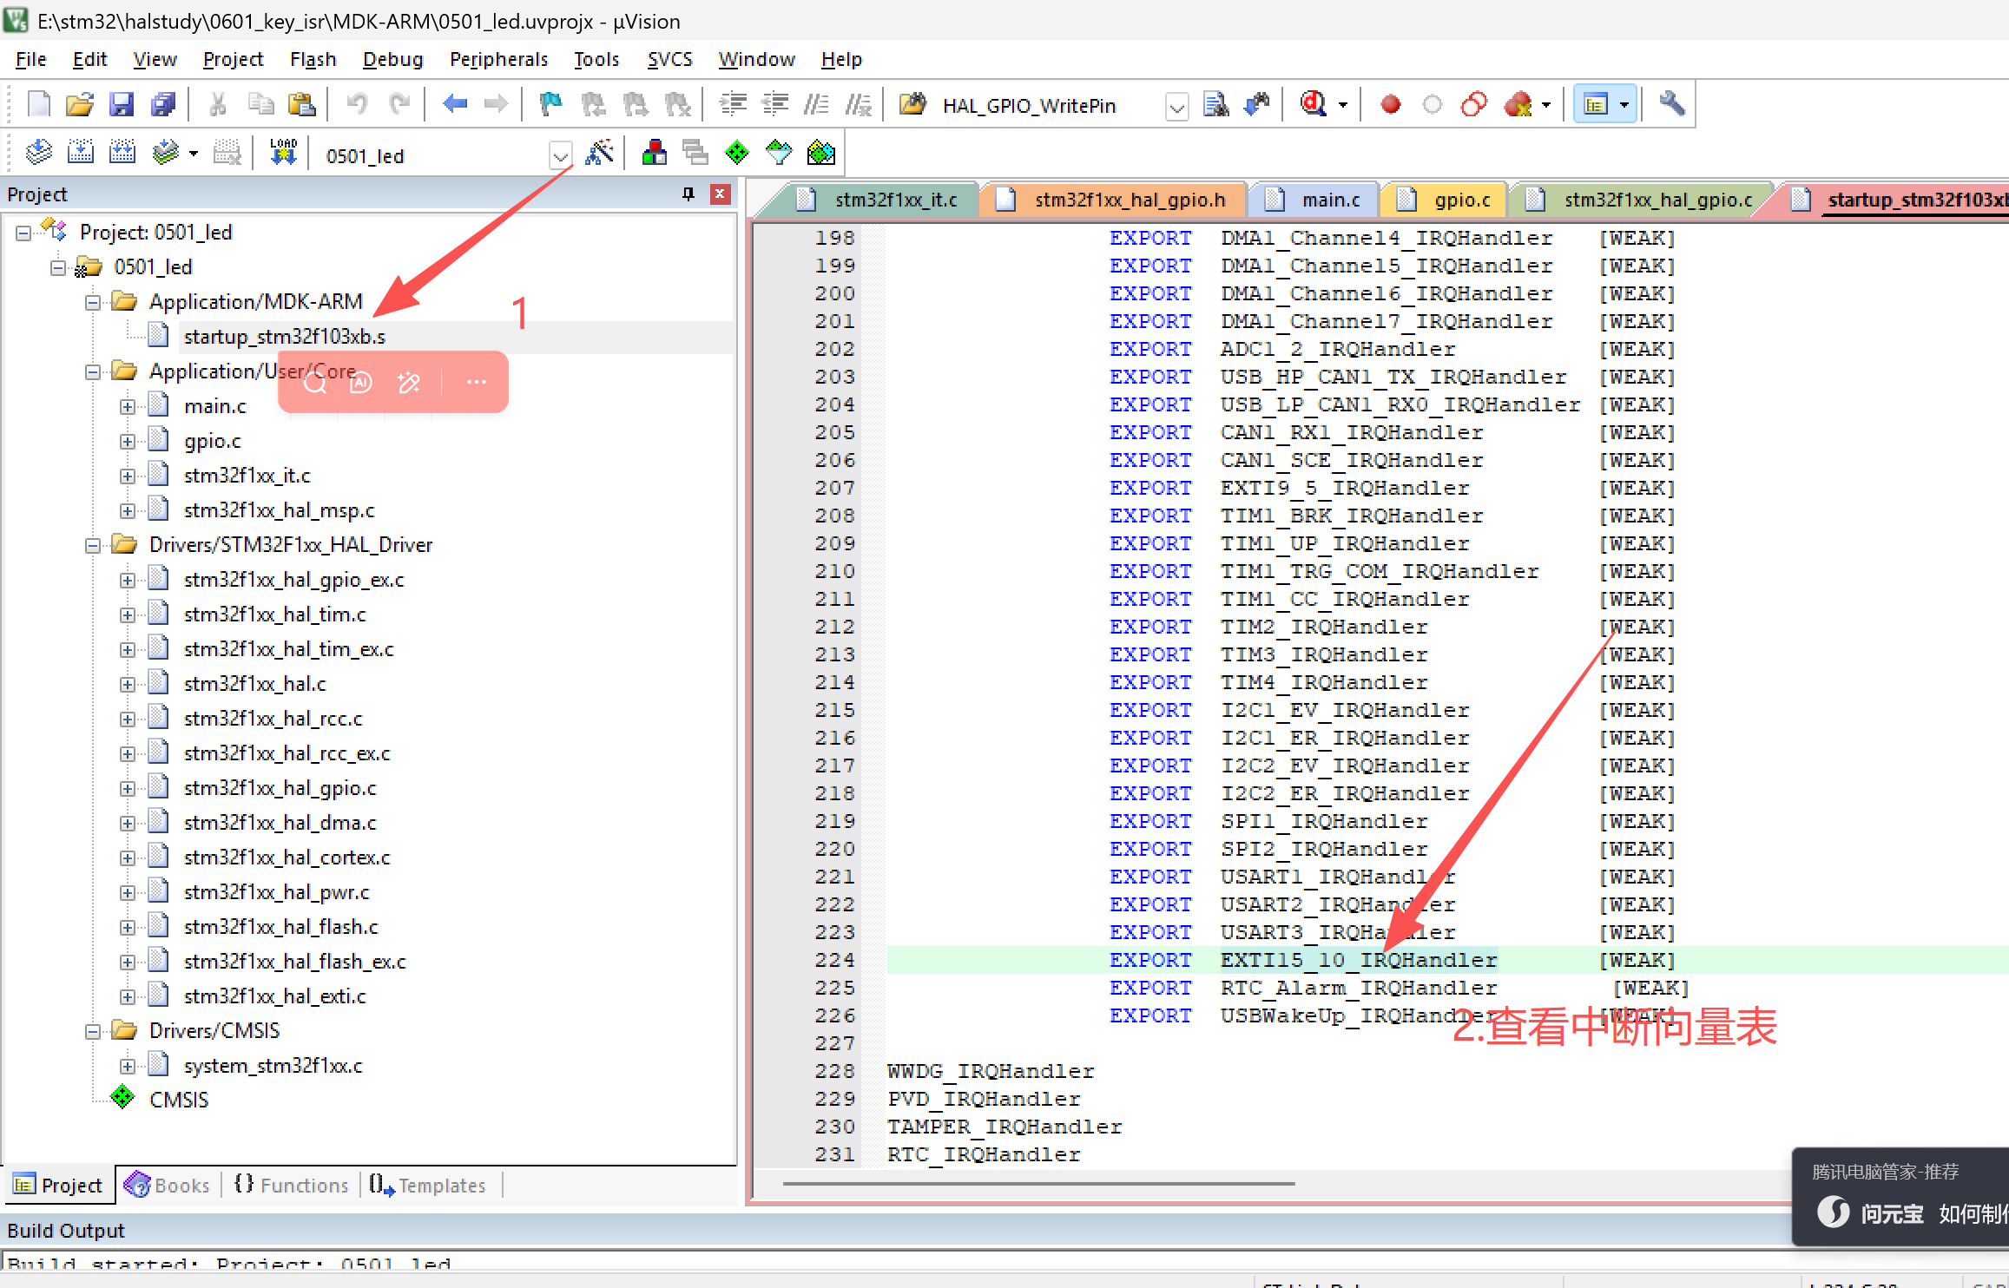The image size is (2009, 1288).
Task: Click the Rebuild all target files icon
Action: (x=122, y=153)
